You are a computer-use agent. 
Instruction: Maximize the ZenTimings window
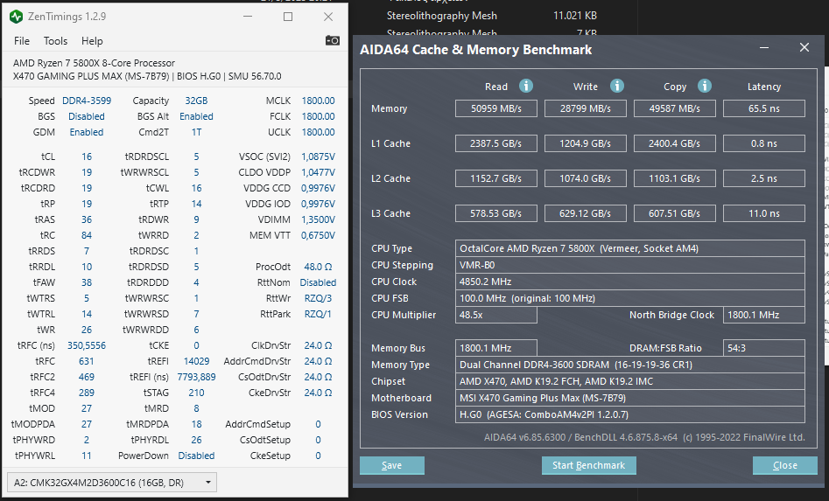pyautogui.click(x=288, y=17)
